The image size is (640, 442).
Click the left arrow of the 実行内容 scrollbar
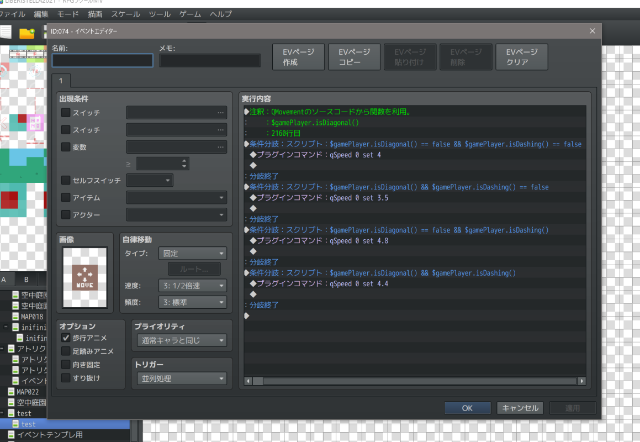248,381
